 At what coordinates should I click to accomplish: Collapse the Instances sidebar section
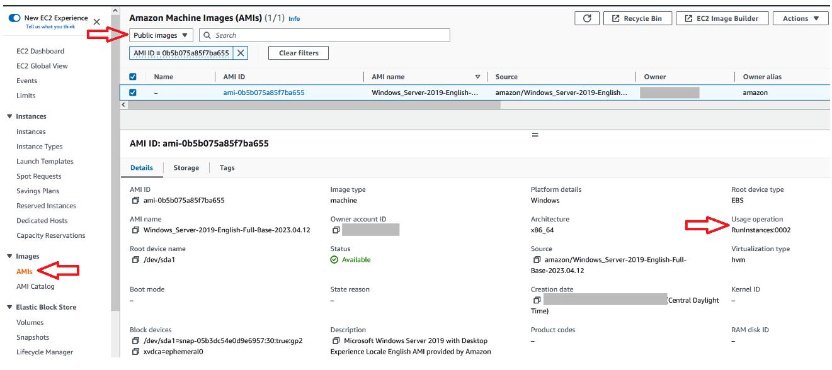pos(9,116)
